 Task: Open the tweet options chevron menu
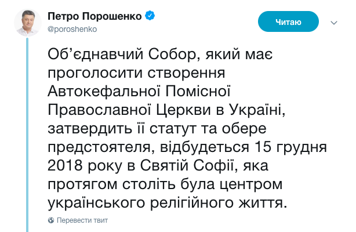(333, 23)
